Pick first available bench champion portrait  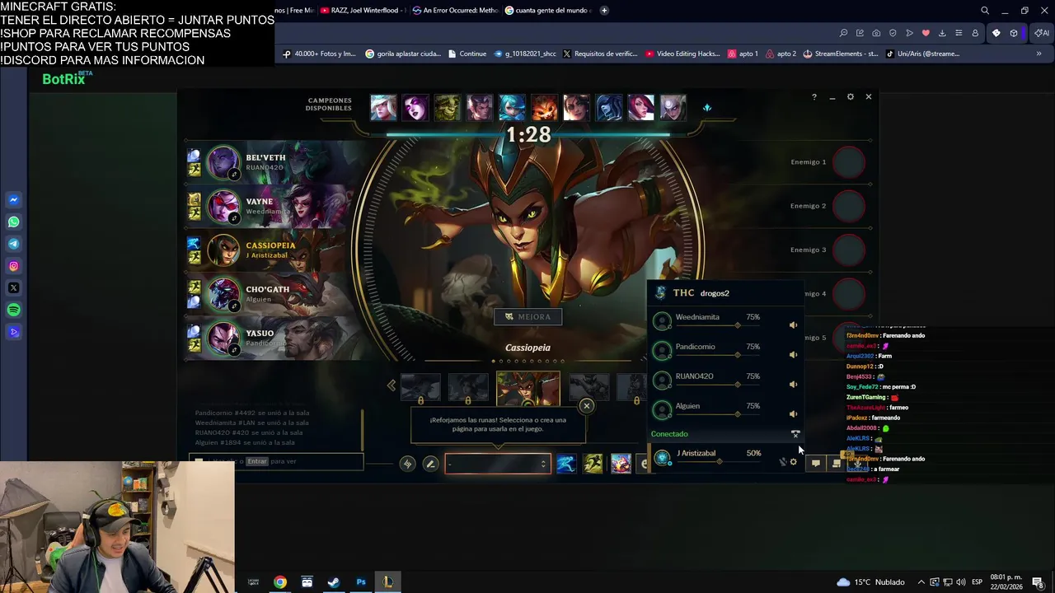pos(383,108)
